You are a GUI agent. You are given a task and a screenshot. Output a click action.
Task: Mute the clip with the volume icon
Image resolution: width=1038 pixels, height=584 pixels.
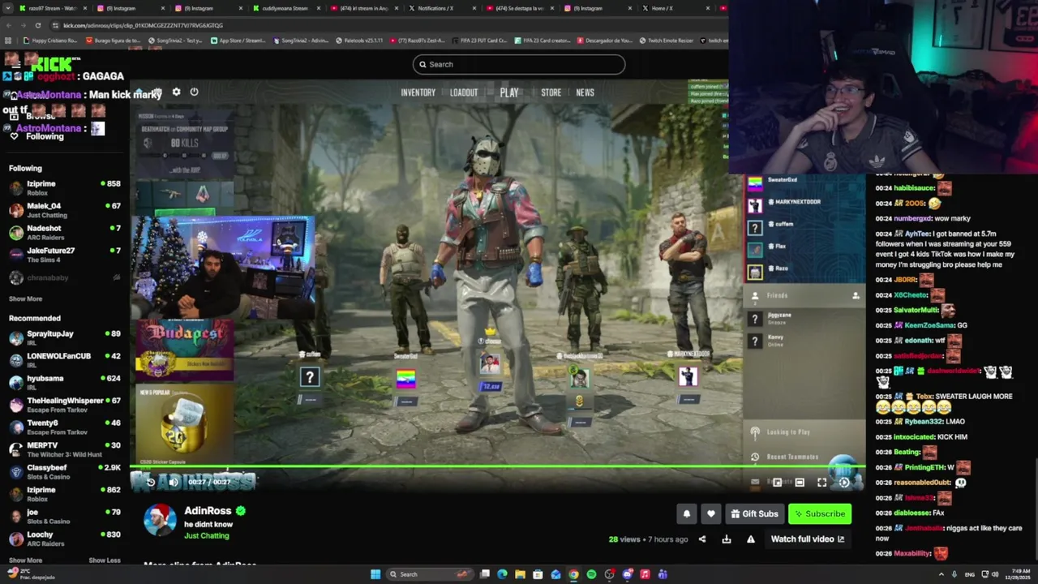click(174, 482)
